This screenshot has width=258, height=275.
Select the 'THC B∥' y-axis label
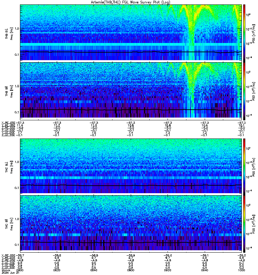click(x=7, y=224)
